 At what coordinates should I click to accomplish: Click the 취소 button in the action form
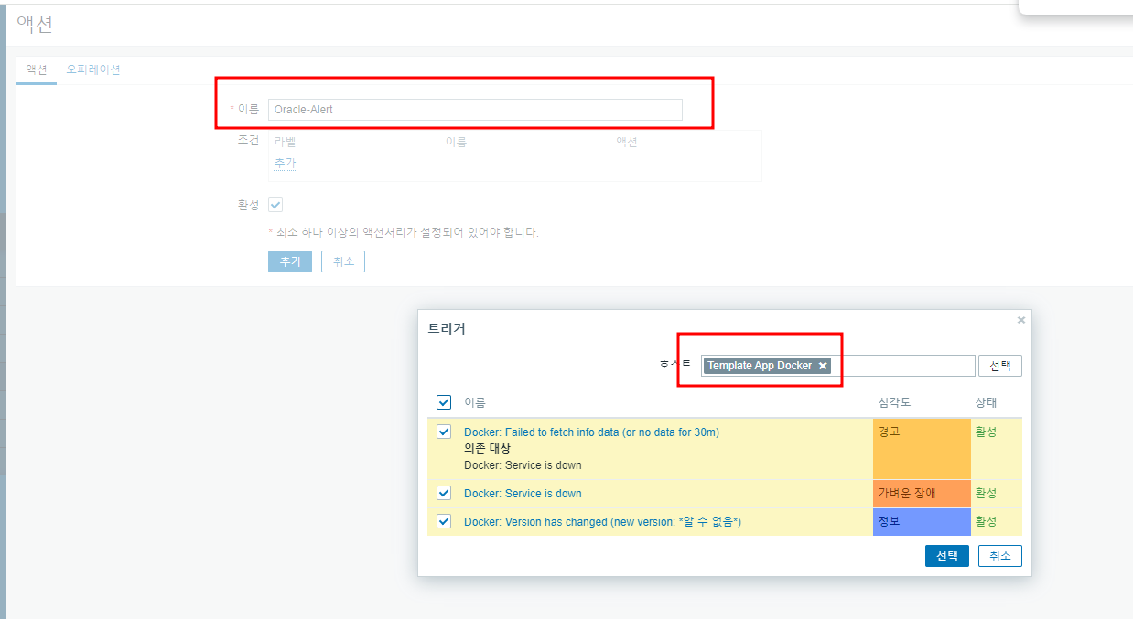point(343,261)
